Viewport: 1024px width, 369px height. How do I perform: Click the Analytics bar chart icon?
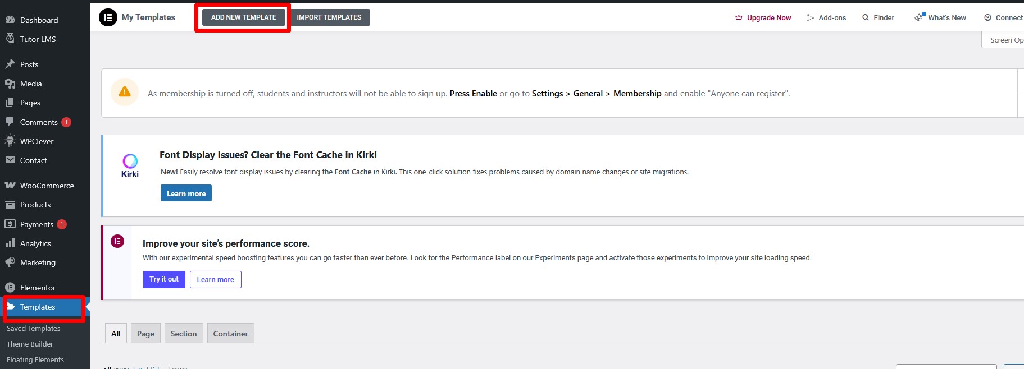[x=10, y=243]
